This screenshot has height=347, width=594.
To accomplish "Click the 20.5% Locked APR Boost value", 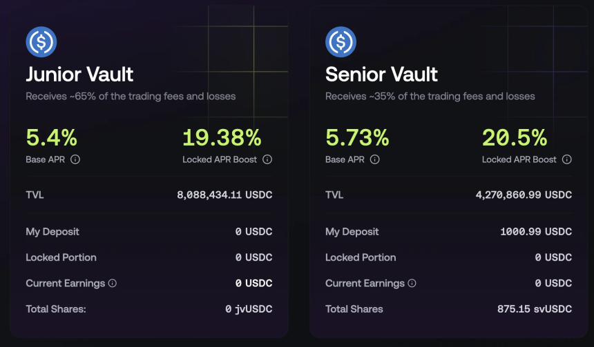I will [x=515, y=138].
